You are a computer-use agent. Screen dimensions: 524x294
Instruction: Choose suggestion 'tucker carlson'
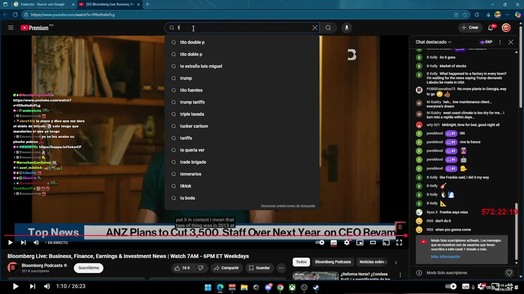[x=242, y=126]
